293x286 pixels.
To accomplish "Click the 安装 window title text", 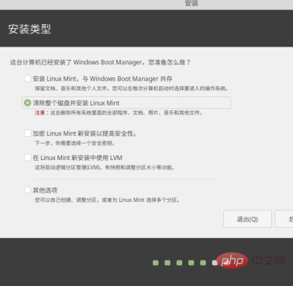I will tap(191, 3).
